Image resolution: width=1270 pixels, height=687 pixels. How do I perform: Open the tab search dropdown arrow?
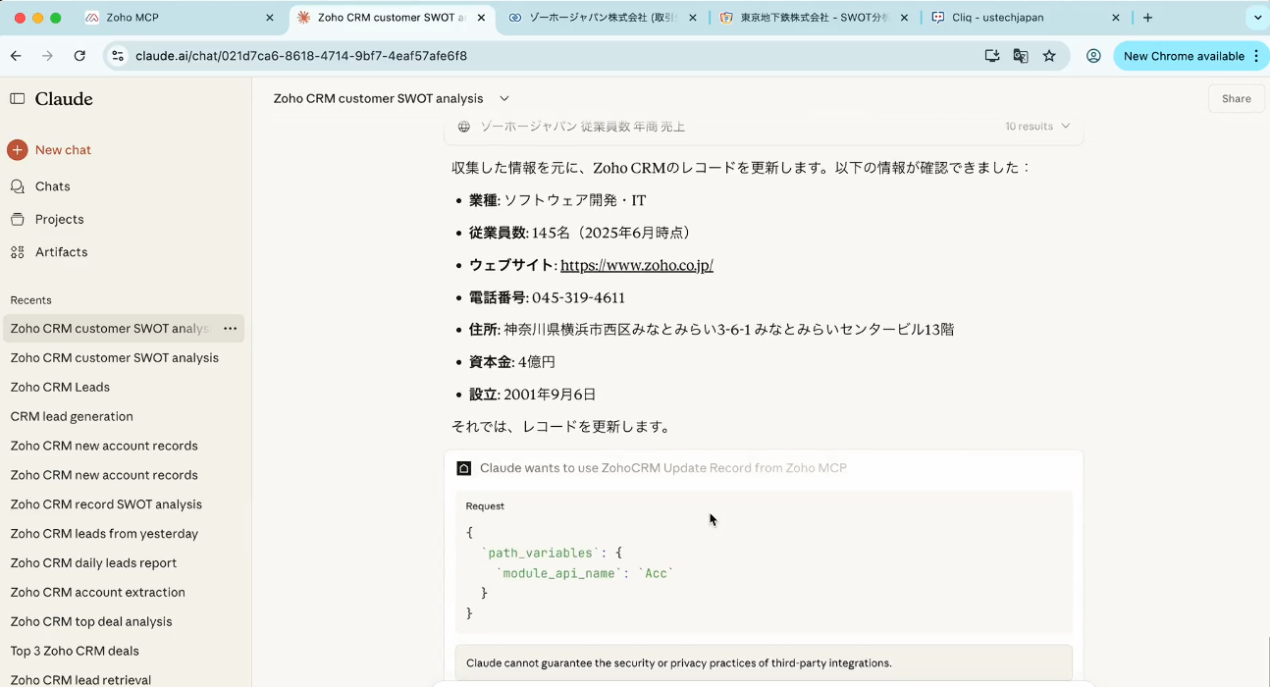coord(1257,18)
